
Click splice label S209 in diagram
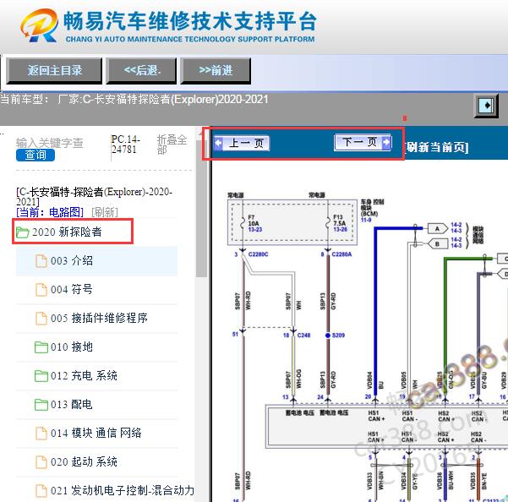[x=338, y=336]
